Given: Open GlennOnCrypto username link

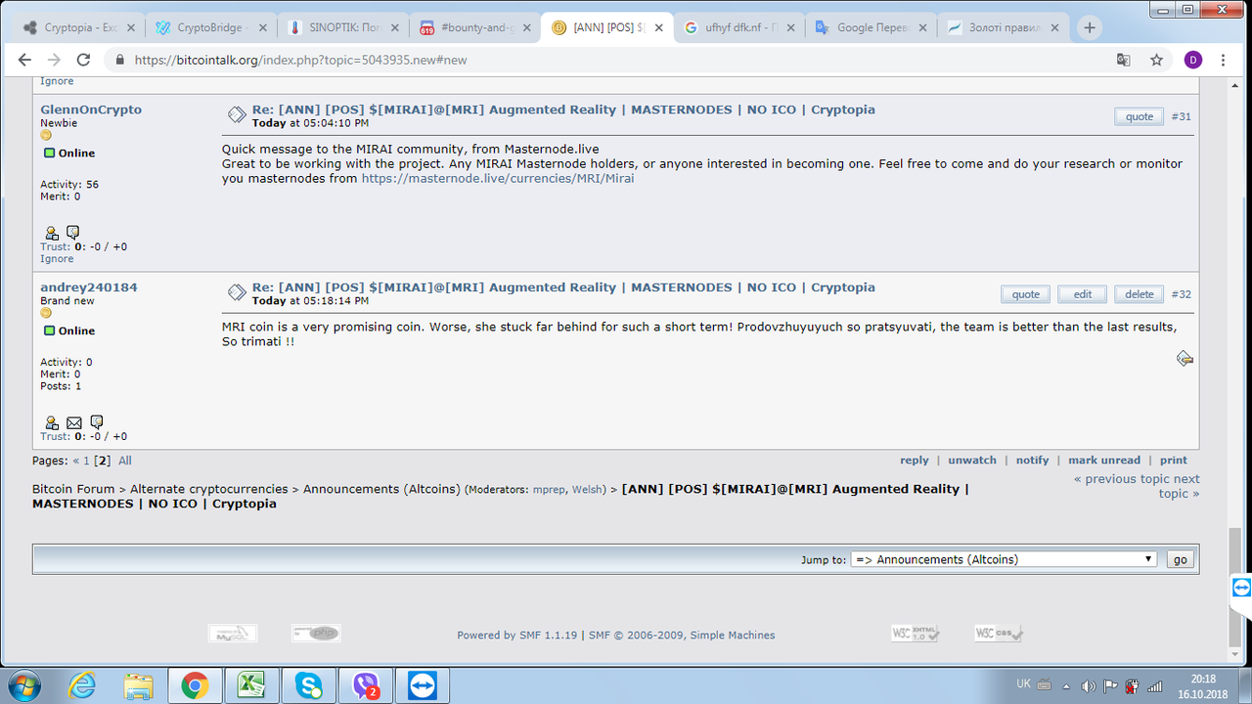Looking at the screenshot, I should pos(91,110).
